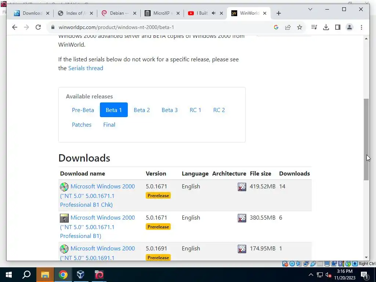Select the Beta 2 release
This screenshot has height=282, width=376.
tap(142, 110)
